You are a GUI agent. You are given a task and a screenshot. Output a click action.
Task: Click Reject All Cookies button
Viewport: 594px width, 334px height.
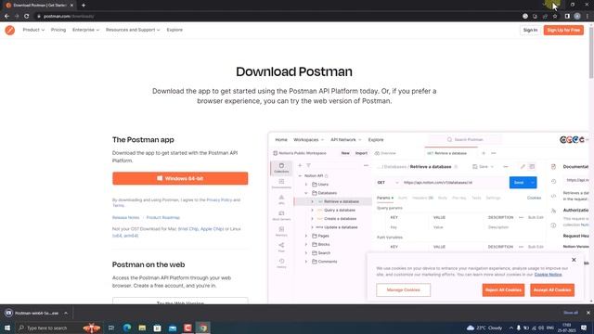(503, 290)
